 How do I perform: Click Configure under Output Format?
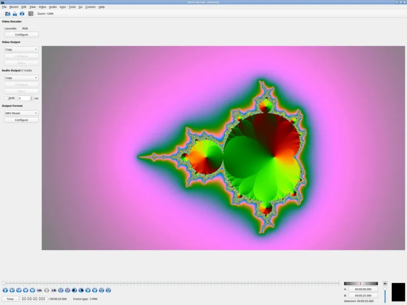tap(21, 120)
